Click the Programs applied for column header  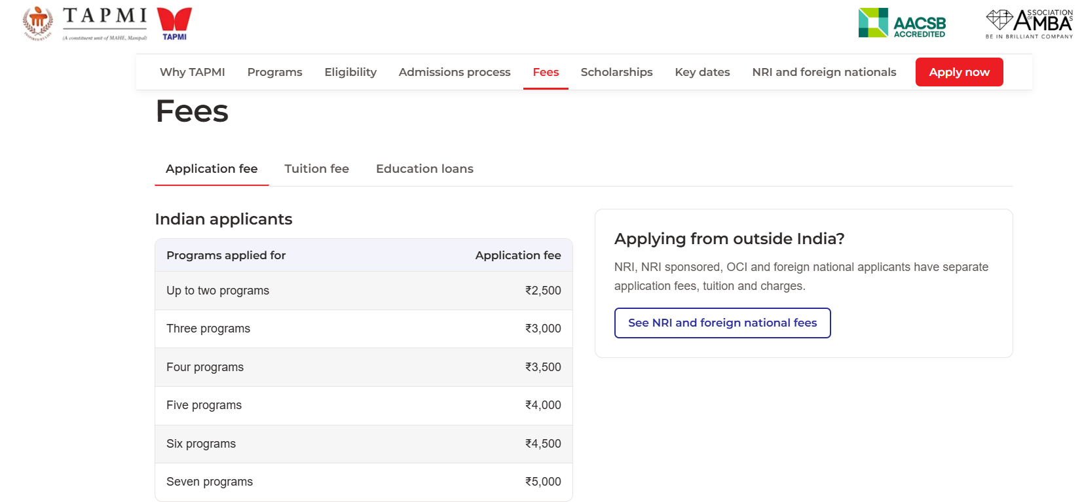(x=226, y=255)
